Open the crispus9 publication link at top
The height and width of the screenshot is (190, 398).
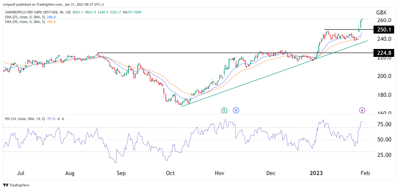[10, 4]
